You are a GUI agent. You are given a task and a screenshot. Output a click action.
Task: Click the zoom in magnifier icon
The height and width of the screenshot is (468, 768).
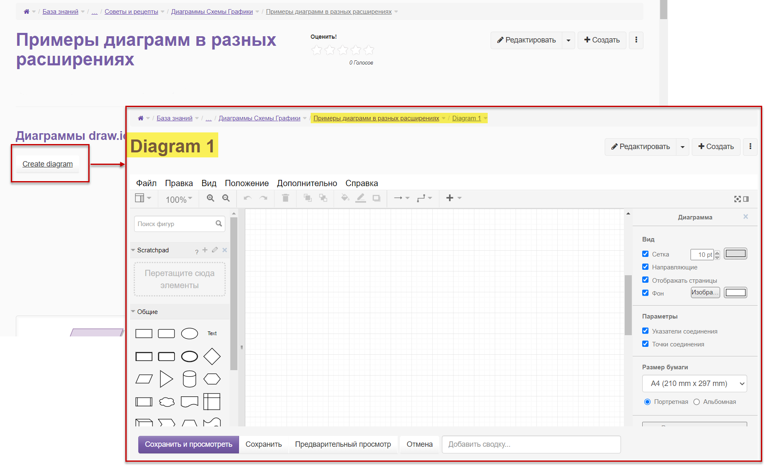[x=210, y=198]
